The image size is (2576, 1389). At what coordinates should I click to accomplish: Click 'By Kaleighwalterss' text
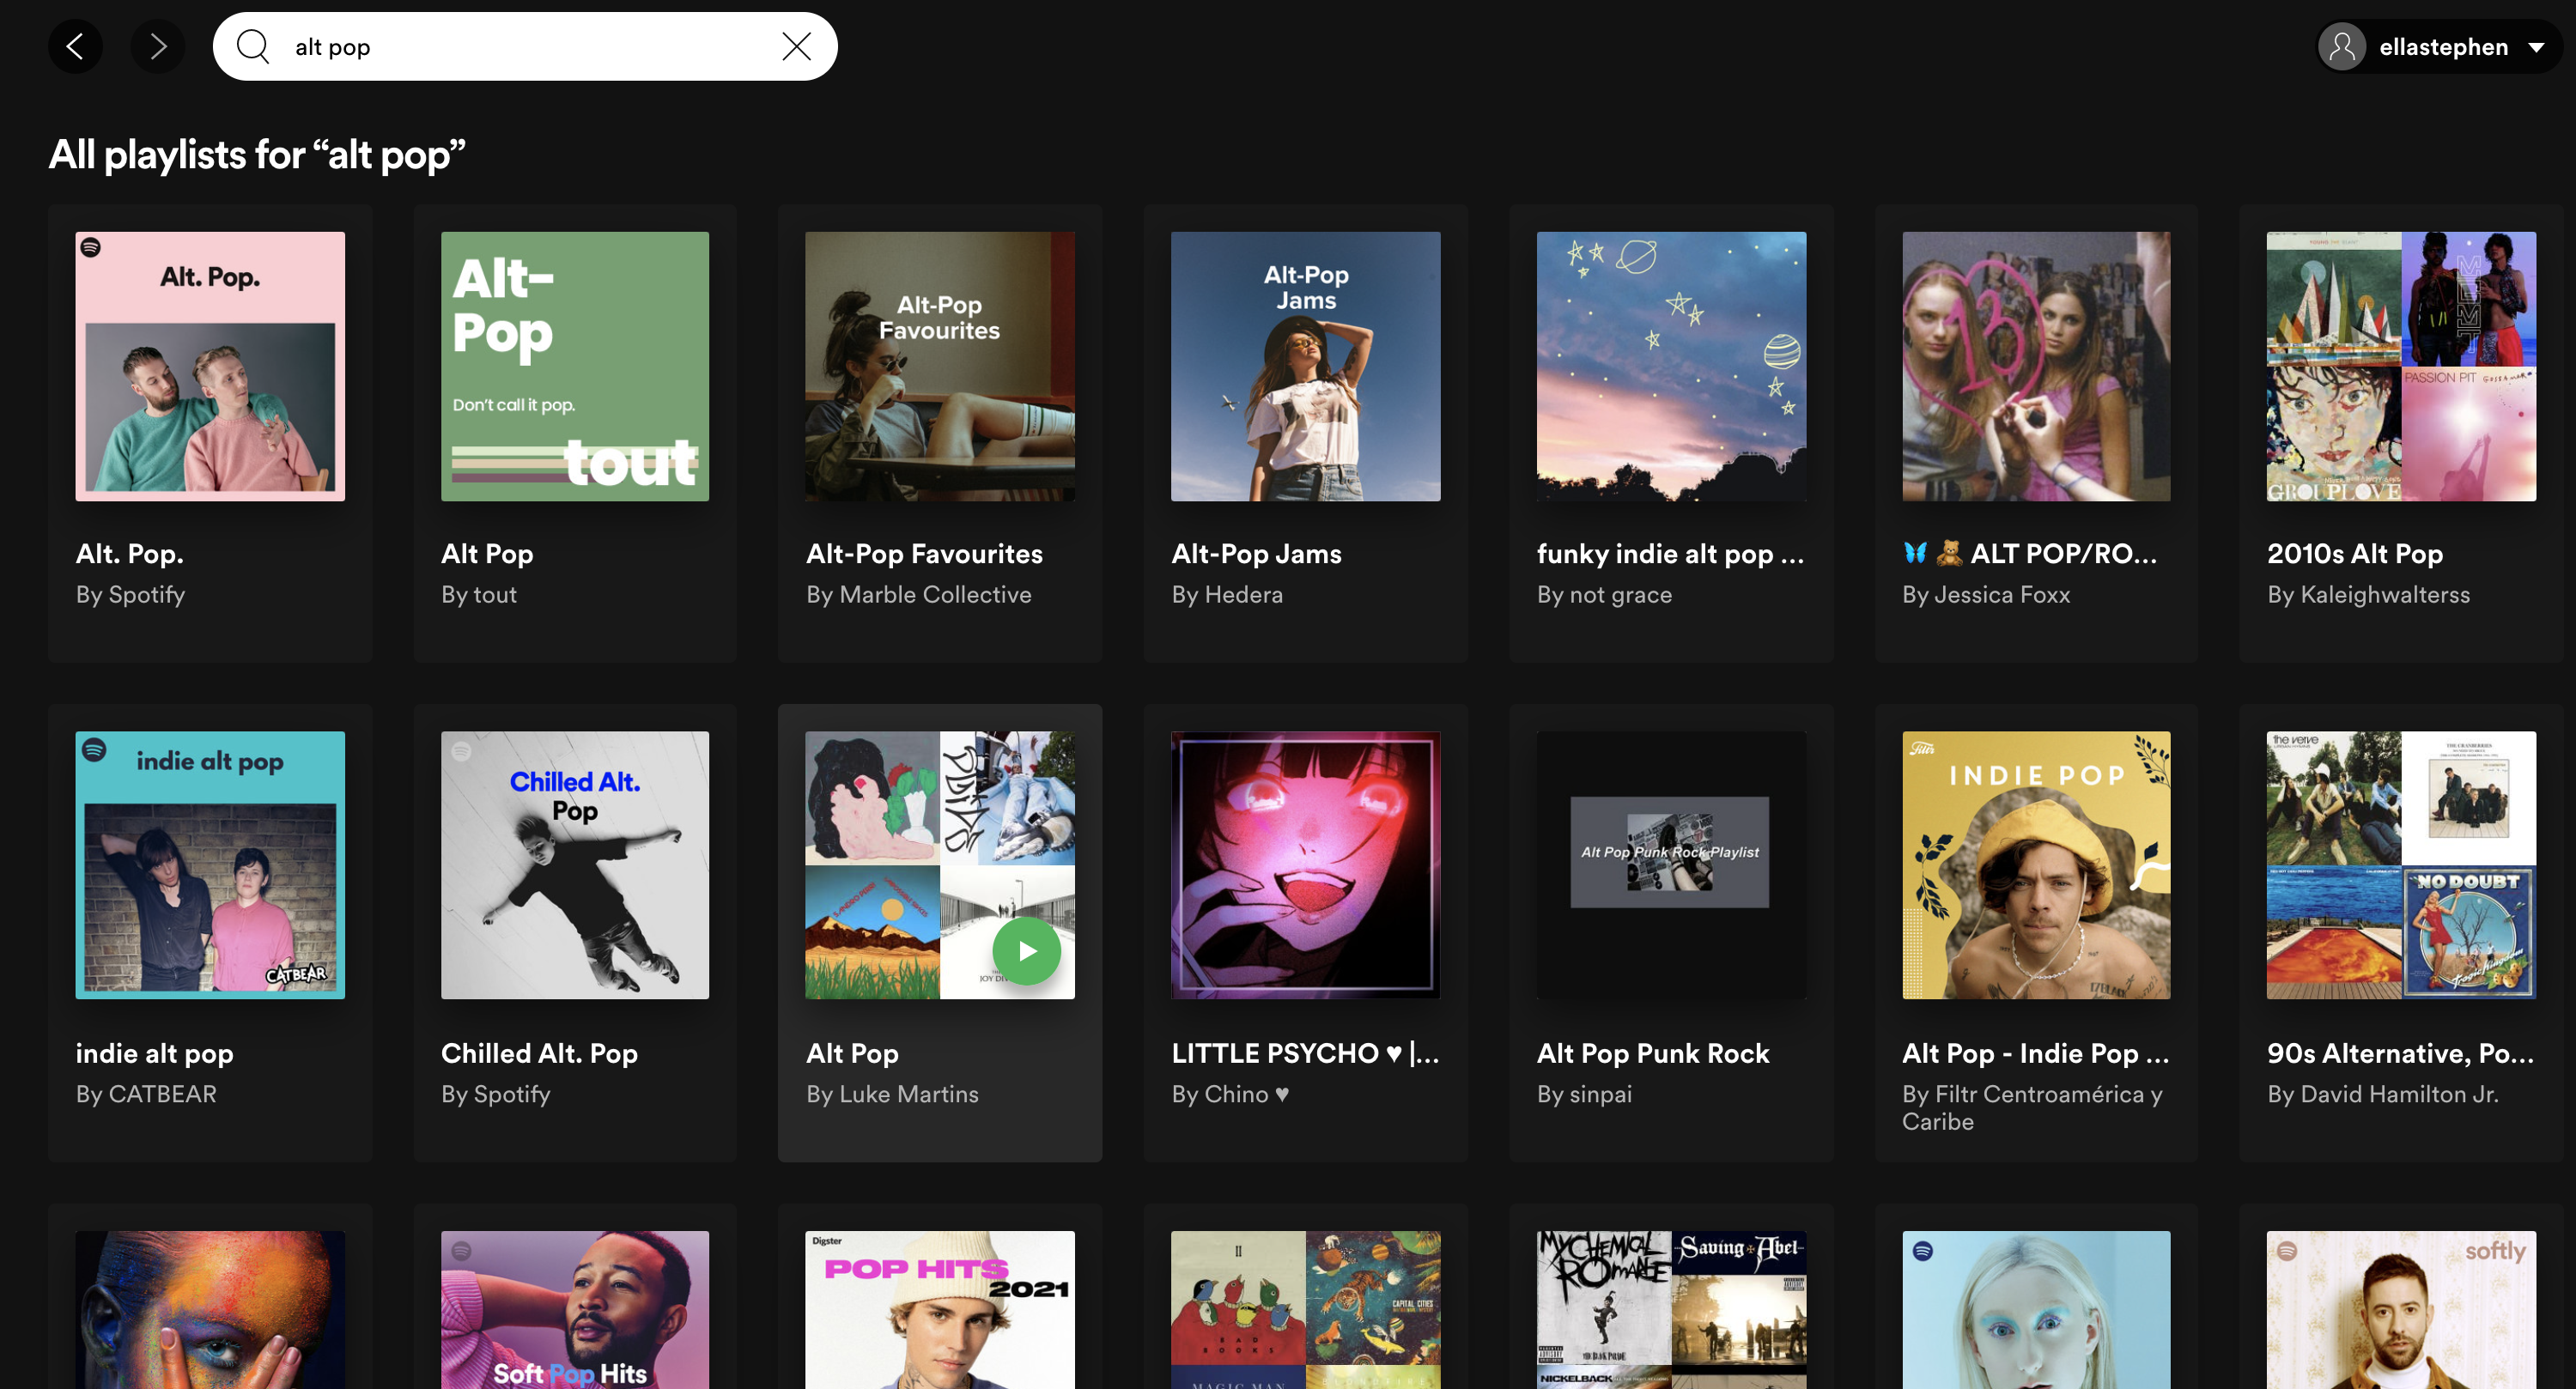tap(2368, 594)
